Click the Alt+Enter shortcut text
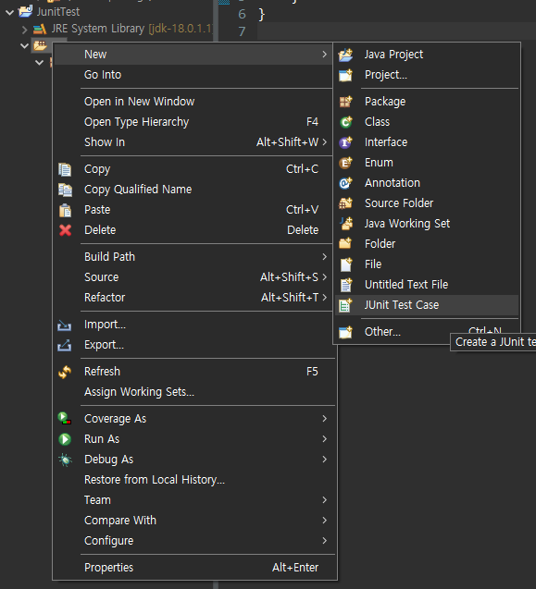Screen dimensions: 536x589 295,567
